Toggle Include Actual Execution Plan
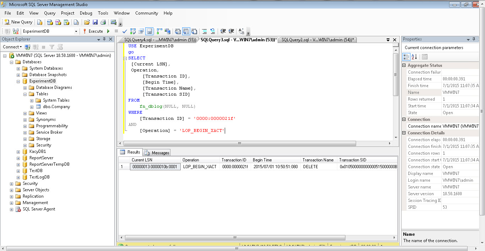485x251 pixels. tap(159, 31)
